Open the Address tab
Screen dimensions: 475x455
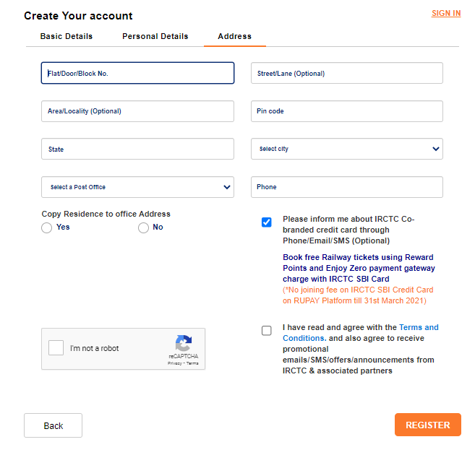coord(235,36)
